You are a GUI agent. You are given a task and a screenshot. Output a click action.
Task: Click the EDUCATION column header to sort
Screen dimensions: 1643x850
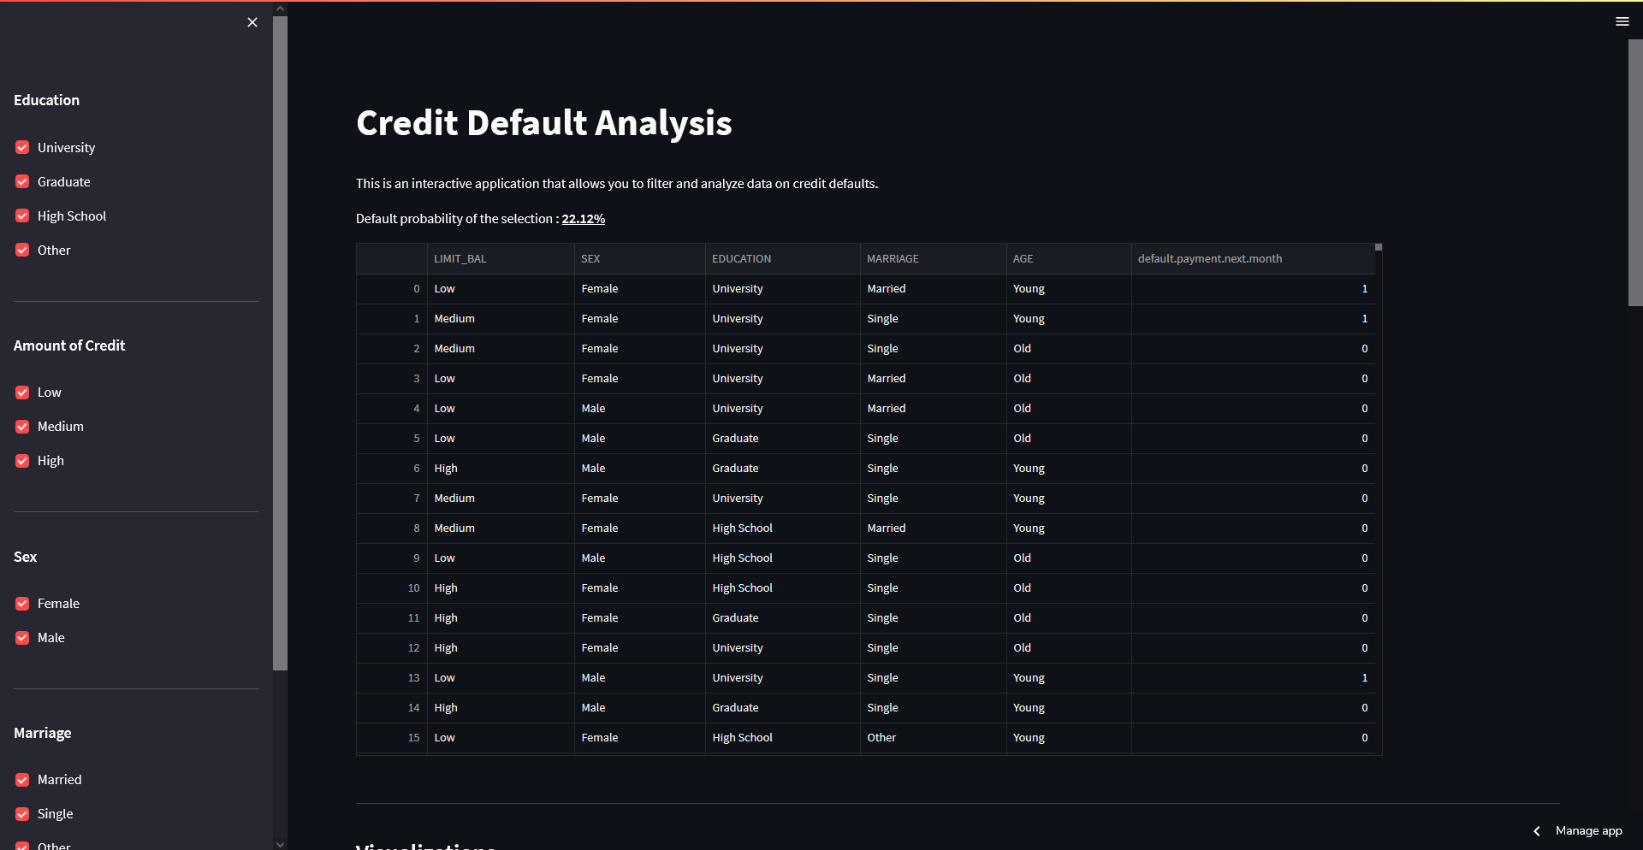[x=741, y=258]
